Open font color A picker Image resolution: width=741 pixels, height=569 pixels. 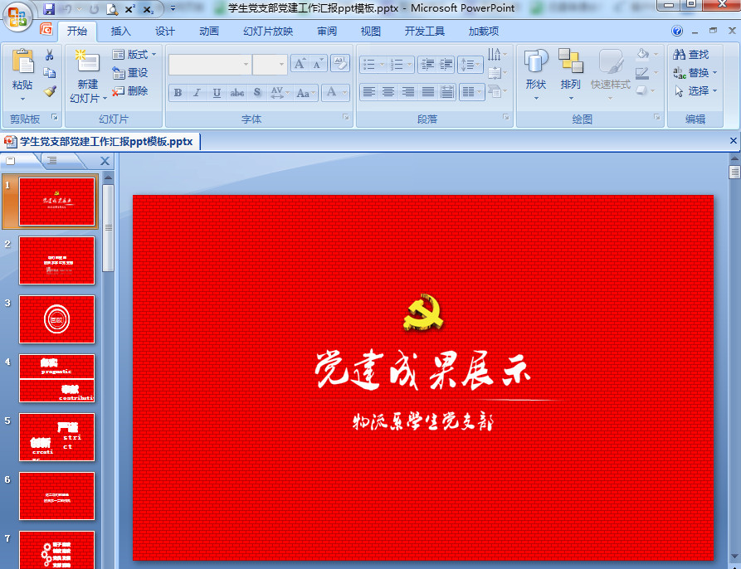point(335,92)
